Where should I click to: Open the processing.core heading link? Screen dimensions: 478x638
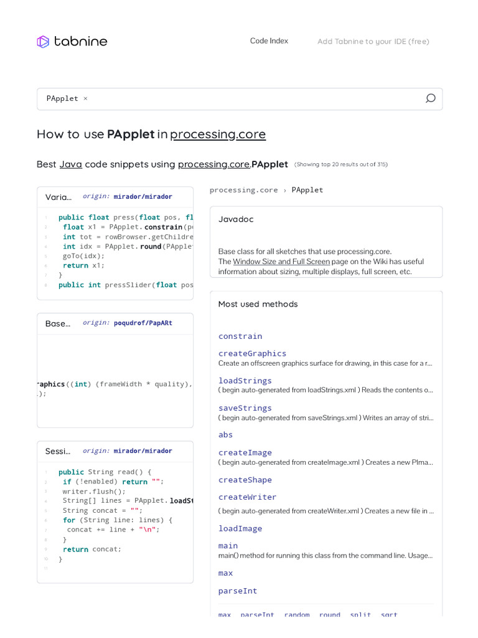218,134
